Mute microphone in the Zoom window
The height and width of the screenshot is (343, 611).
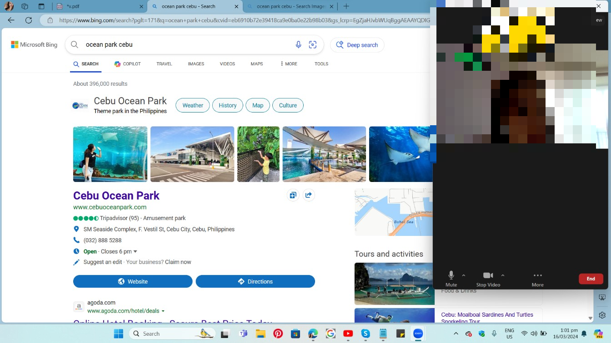[451, 278]
